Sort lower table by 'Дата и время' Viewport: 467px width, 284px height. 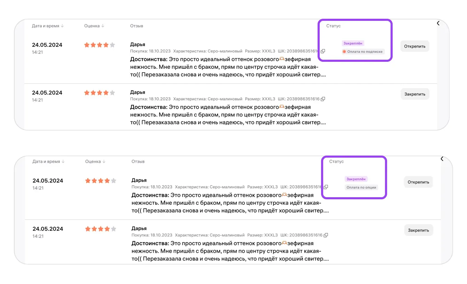[x=49, y=161]
